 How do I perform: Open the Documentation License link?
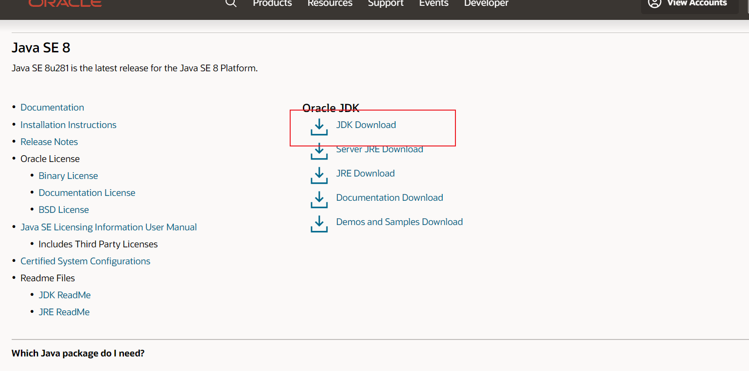(87, 193)
